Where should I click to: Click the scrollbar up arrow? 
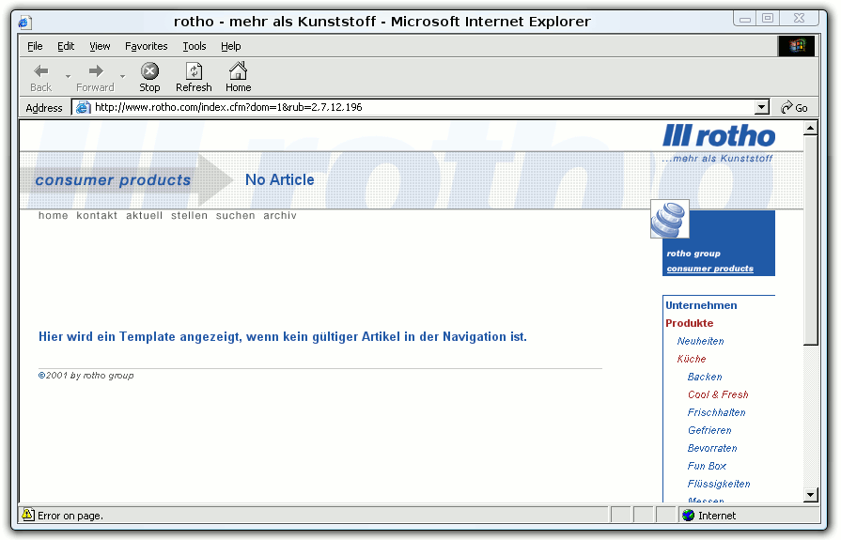point(810,128)
